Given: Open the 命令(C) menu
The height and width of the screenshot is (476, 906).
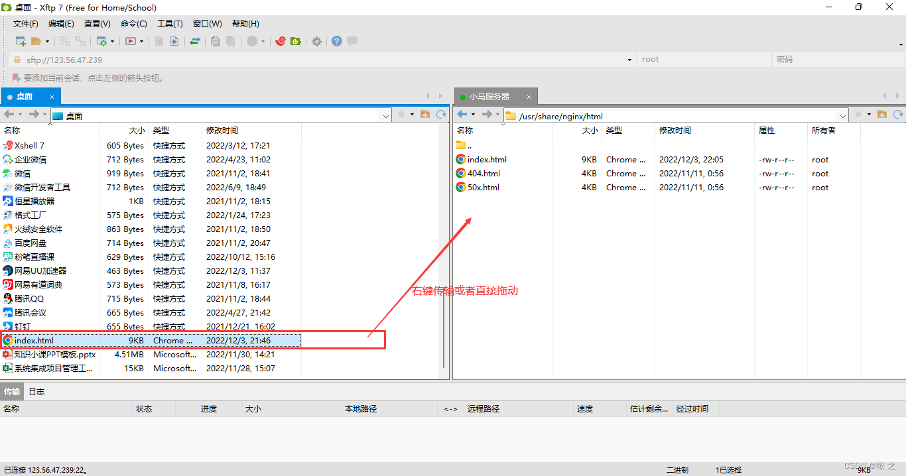Looking at the screenshot, I should 134,24.
